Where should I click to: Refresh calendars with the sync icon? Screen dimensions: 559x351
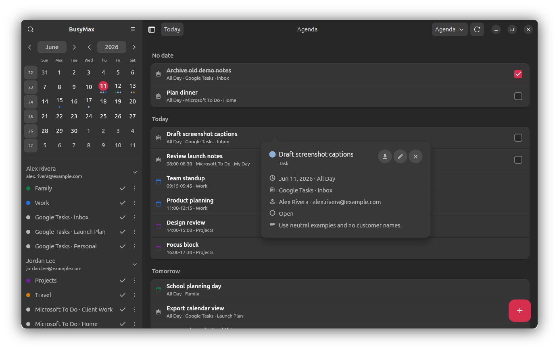[x=477, y=29]
